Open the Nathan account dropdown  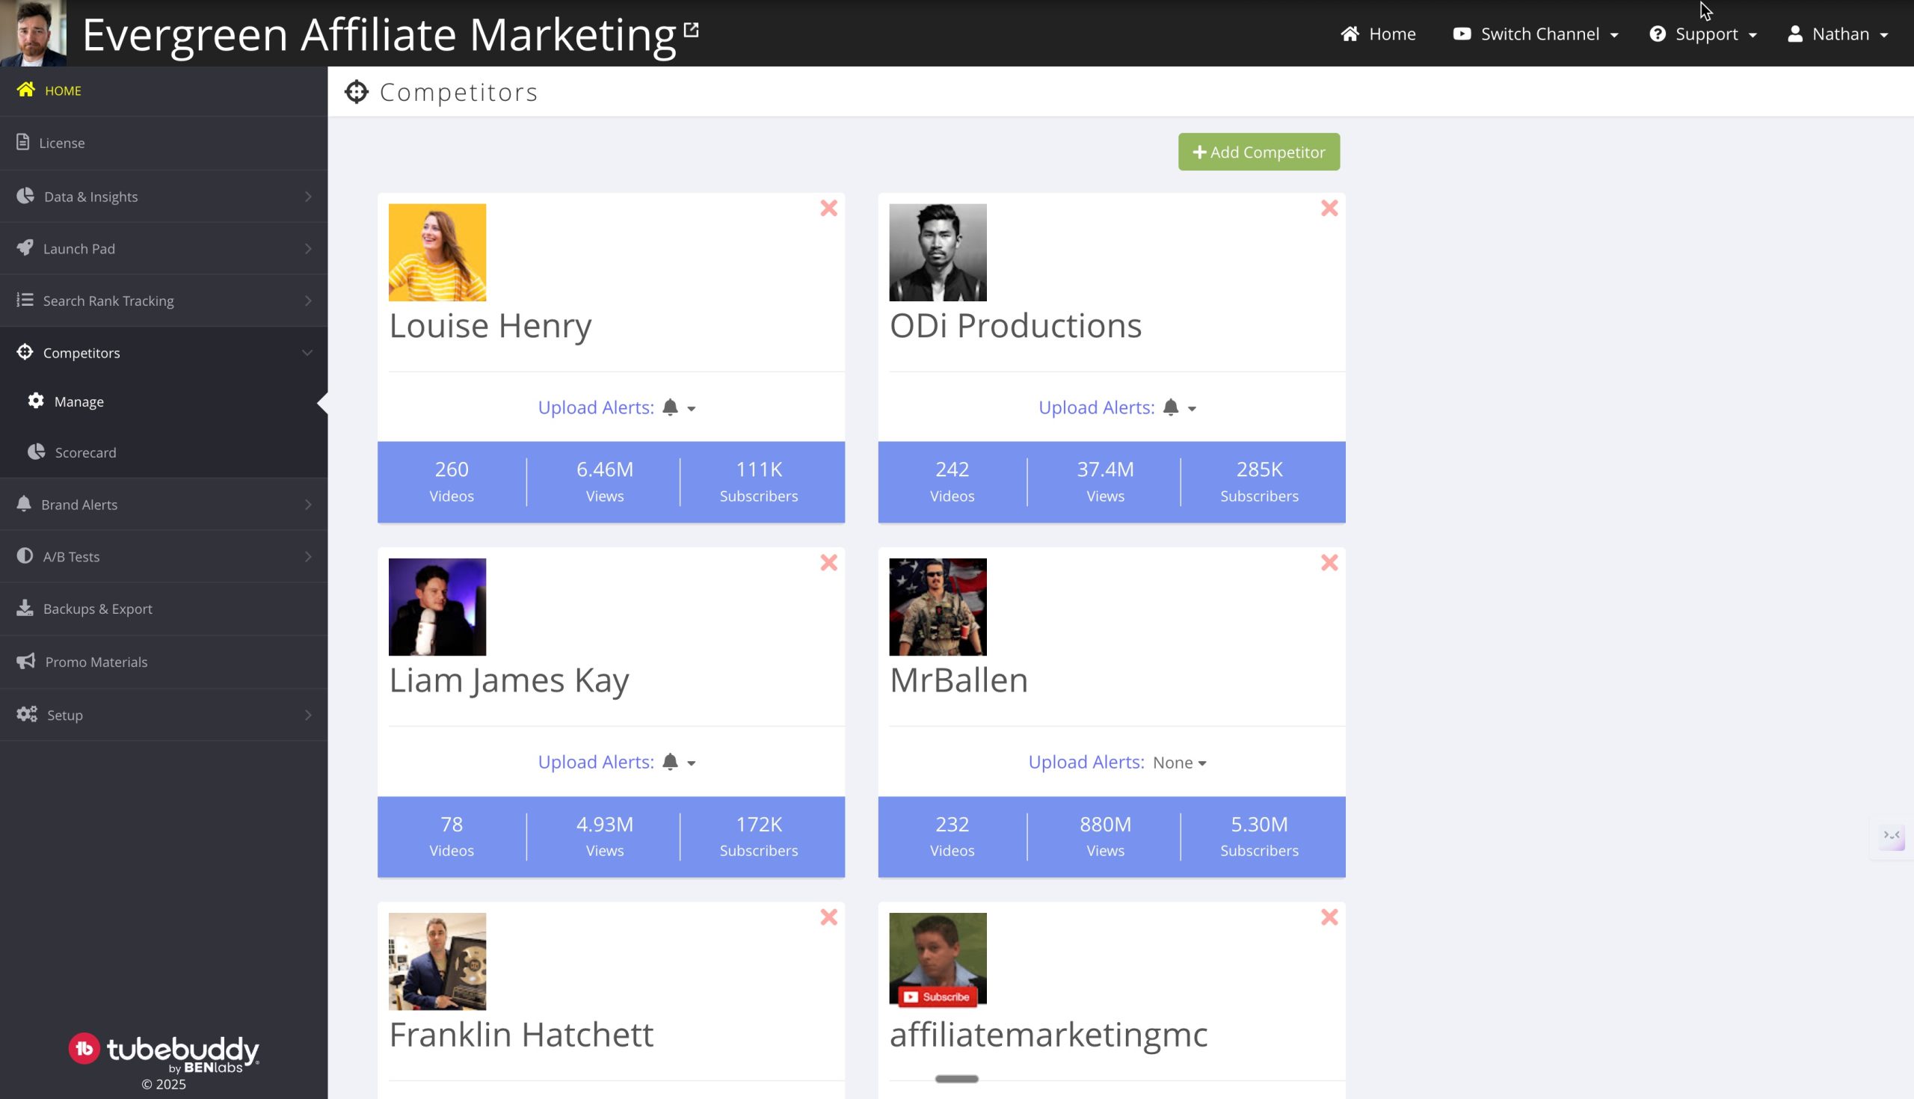click(1837, 33)
